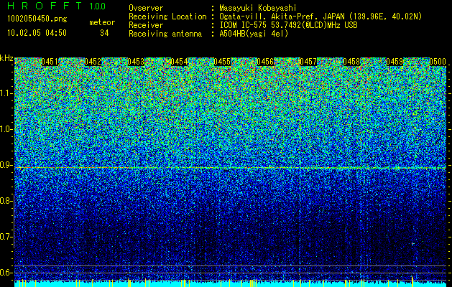Click the 0453 time marker
This screenshot has width=452, height=287.
136,62
